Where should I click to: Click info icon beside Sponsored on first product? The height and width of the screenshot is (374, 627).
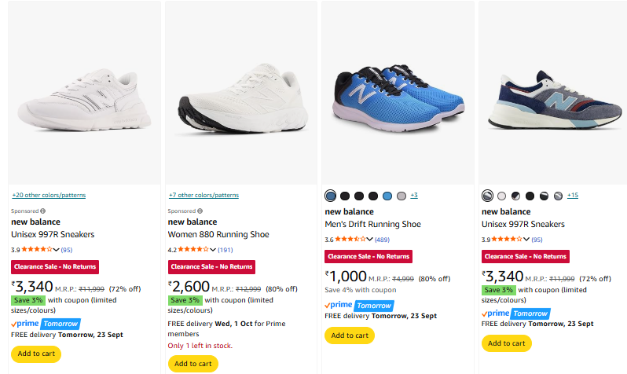[42, 211]
